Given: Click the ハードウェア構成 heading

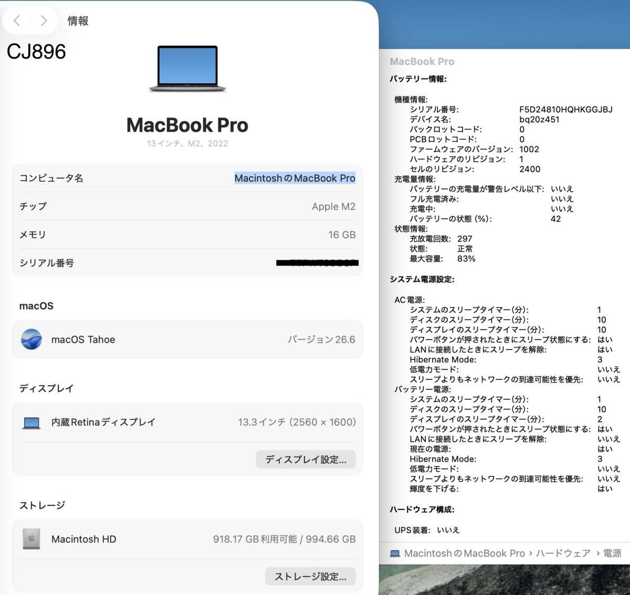Looking at the screenshot, I should click(x=422, y=510).
